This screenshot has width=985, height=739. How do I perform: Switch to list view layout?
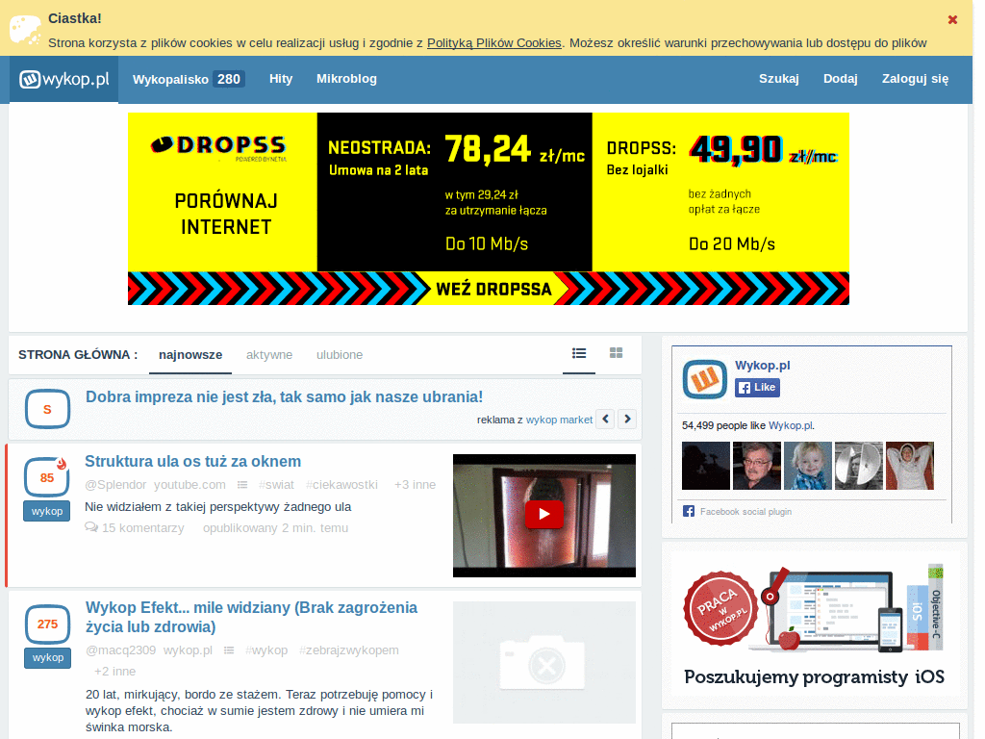(x=579, y=354)
